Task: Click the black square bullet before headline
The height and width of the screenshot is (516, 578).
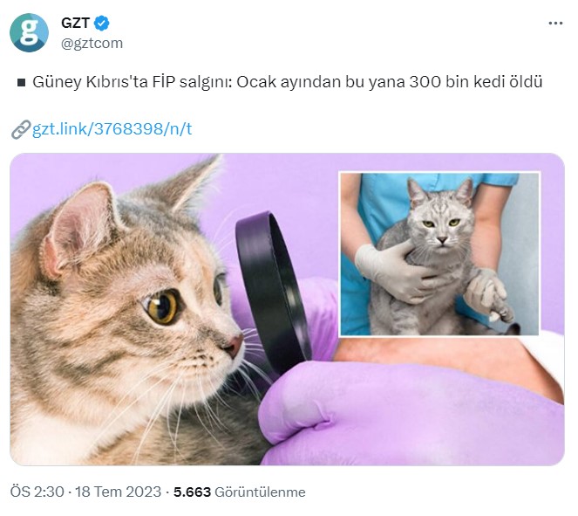Action: [22, 83]
